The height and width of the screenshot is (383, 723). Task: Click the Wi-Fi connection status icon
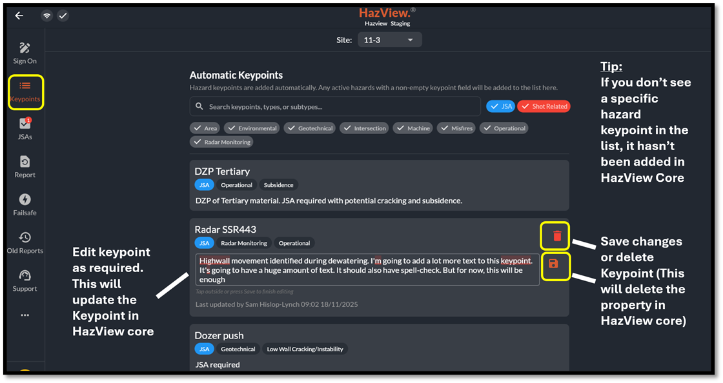tap(46, 15)
